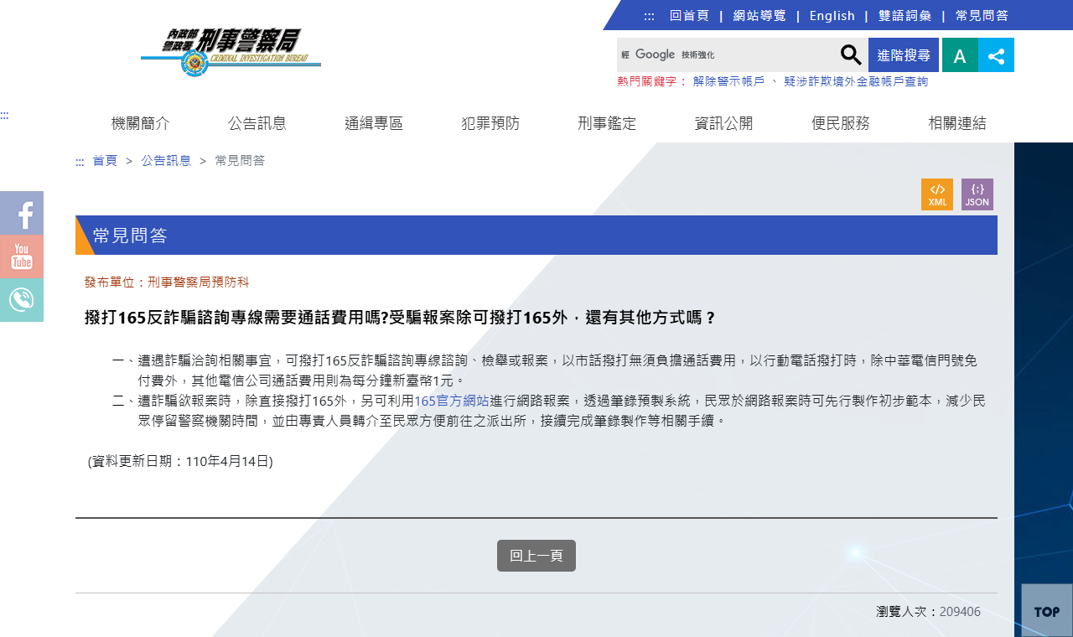Click the phone contact sidebar icon
This screenshot has height=637, width=1073.
pyautogui.click(x=22, y=300)
